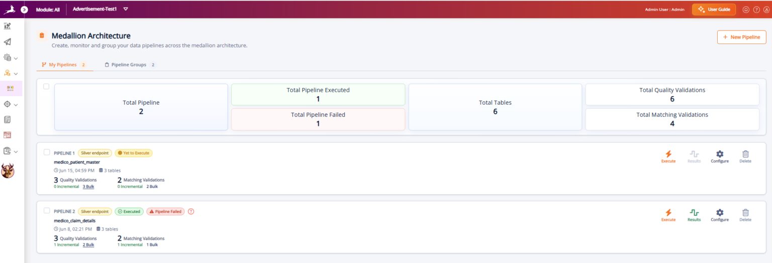Open medico_patient_master pipeline name

(77, 162)
